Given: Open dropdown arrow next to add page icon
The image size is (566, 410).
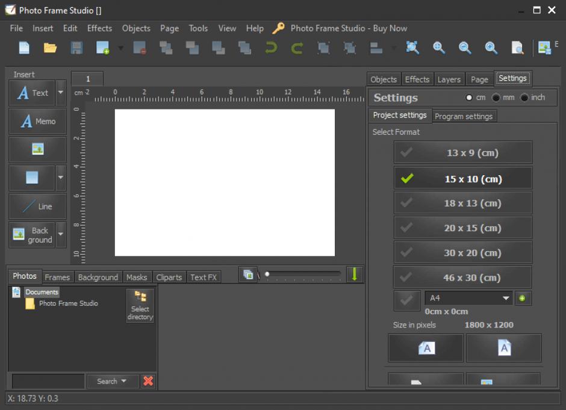Looking at the screenshot, I should pyautogui.click(x=121, y=48).
